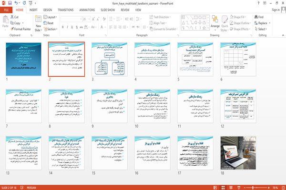This screenshot has width=286, height=190.
Task: Click the Find button
Action: click(x=259, y=17)
